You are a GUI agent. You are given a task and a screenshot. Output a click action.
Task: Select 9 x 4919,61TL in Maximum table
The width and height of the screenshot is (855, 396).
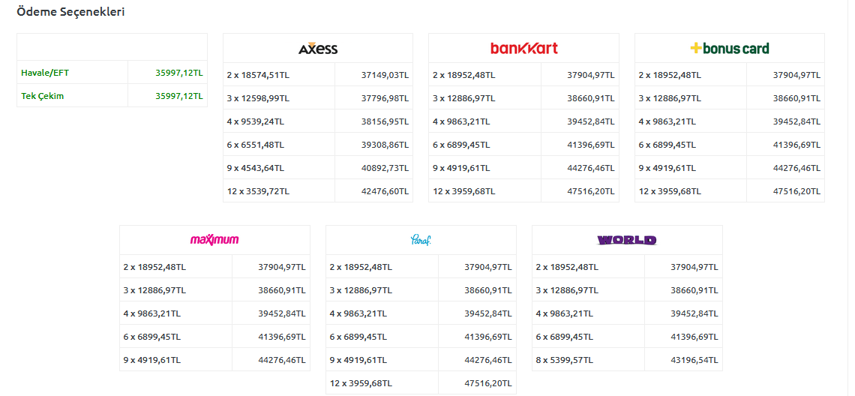152,360
